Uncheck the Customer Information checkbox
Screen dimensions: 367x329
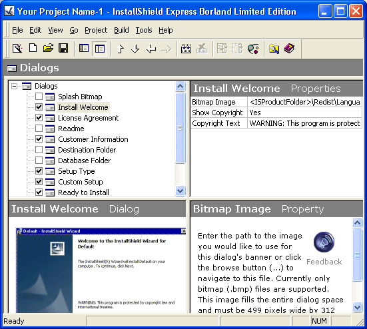coord(39,139)
